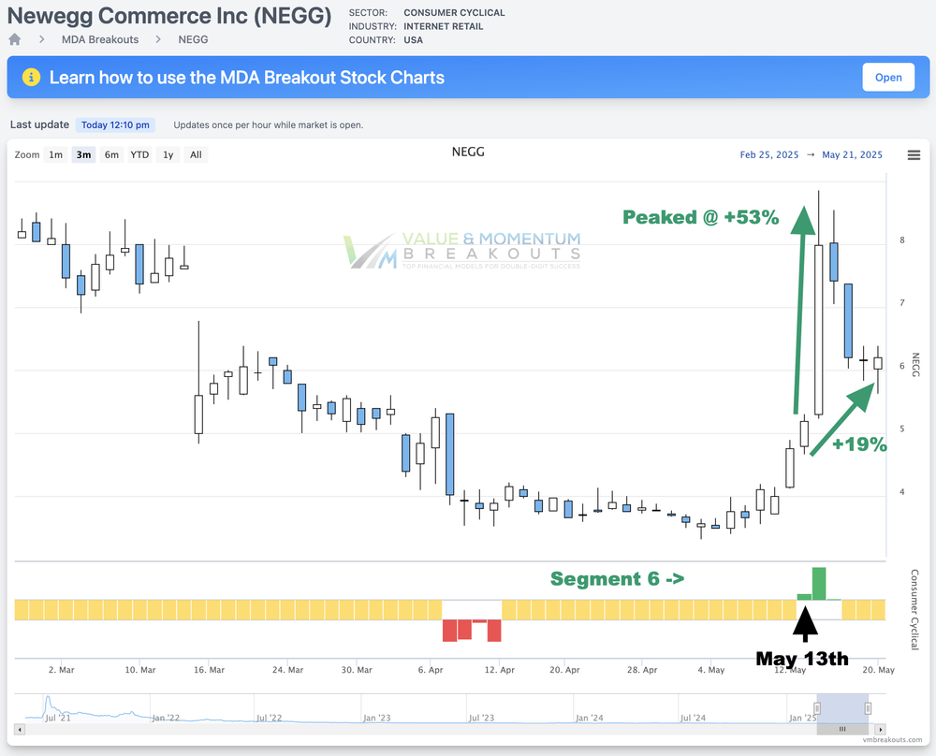Click the '16. Mar' date axis label
This screenshot has width=936, height=756.
point(209,670)
